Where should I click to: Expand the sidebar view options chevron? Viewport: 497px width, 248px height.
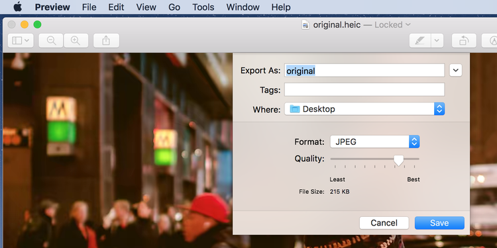point(27,40)
